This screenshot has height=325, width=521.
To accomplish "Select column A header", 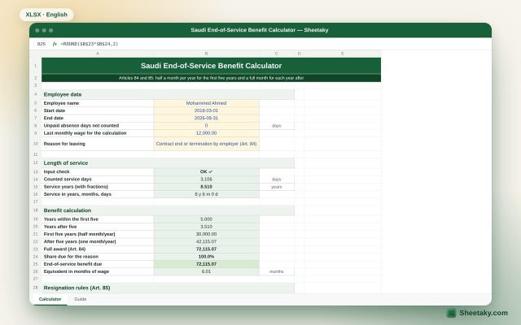I will (98, 54).
